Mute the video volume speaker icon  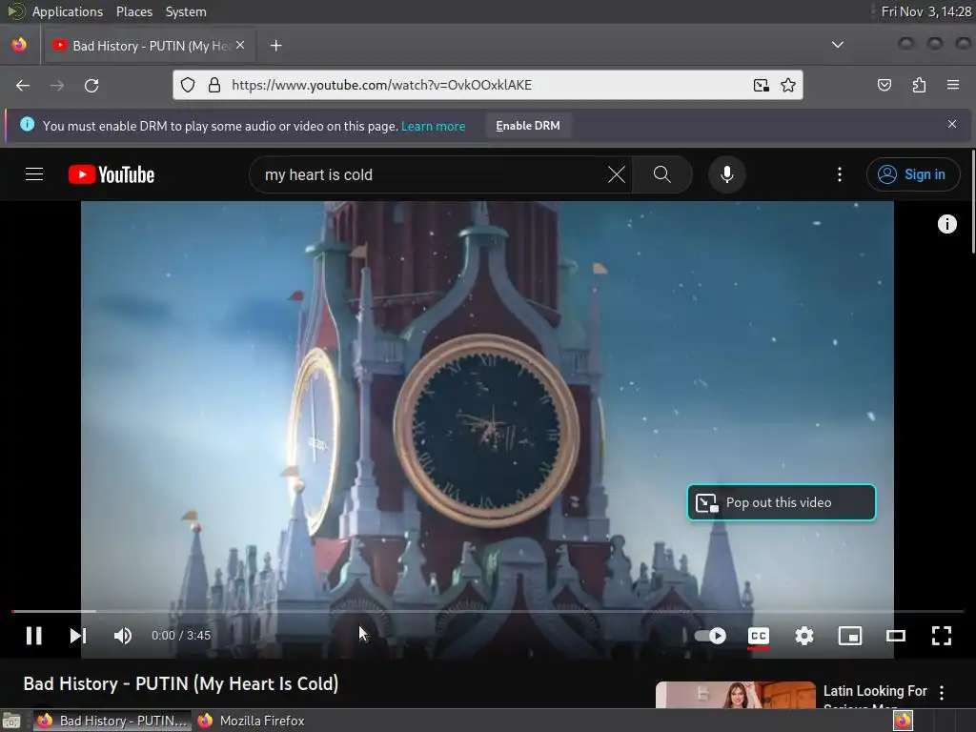tap(123, 636)
